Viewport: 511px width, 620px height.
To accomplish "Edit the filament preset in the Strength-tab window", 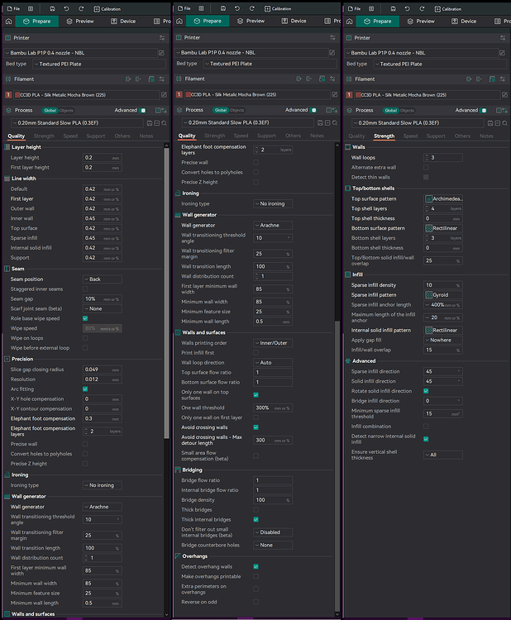I will click(504, 94).
